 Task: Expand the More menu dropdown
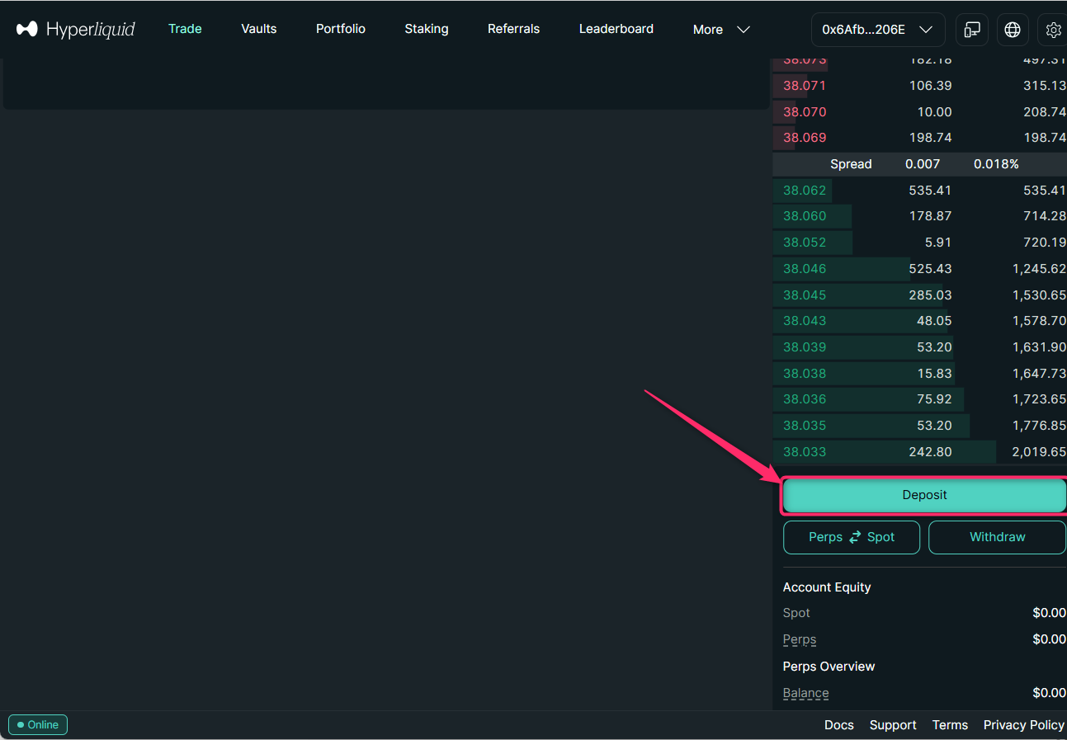tap(721, 30)
